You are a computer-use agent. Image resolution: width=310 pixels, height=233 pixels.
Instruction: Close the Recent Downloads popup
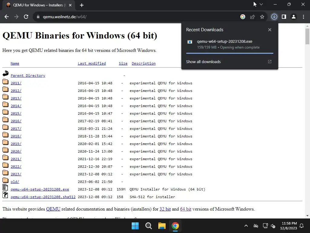click(270, 30)
